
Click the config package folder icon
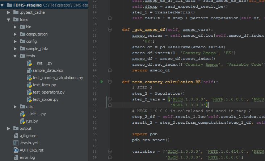point(22,41)
